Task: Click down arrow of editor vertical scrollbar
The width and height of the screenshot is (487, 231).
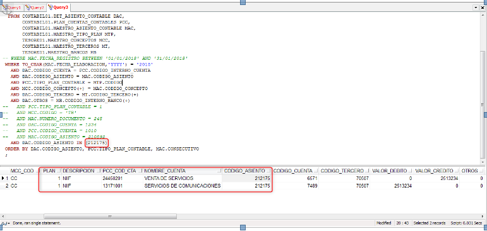Action: pos(482,163)
